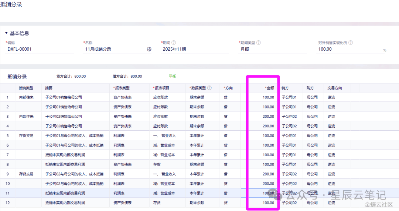Click the 交易方向 column header
Image resolution: width=399 pixels, height=211 pixels.
(335, 88)
